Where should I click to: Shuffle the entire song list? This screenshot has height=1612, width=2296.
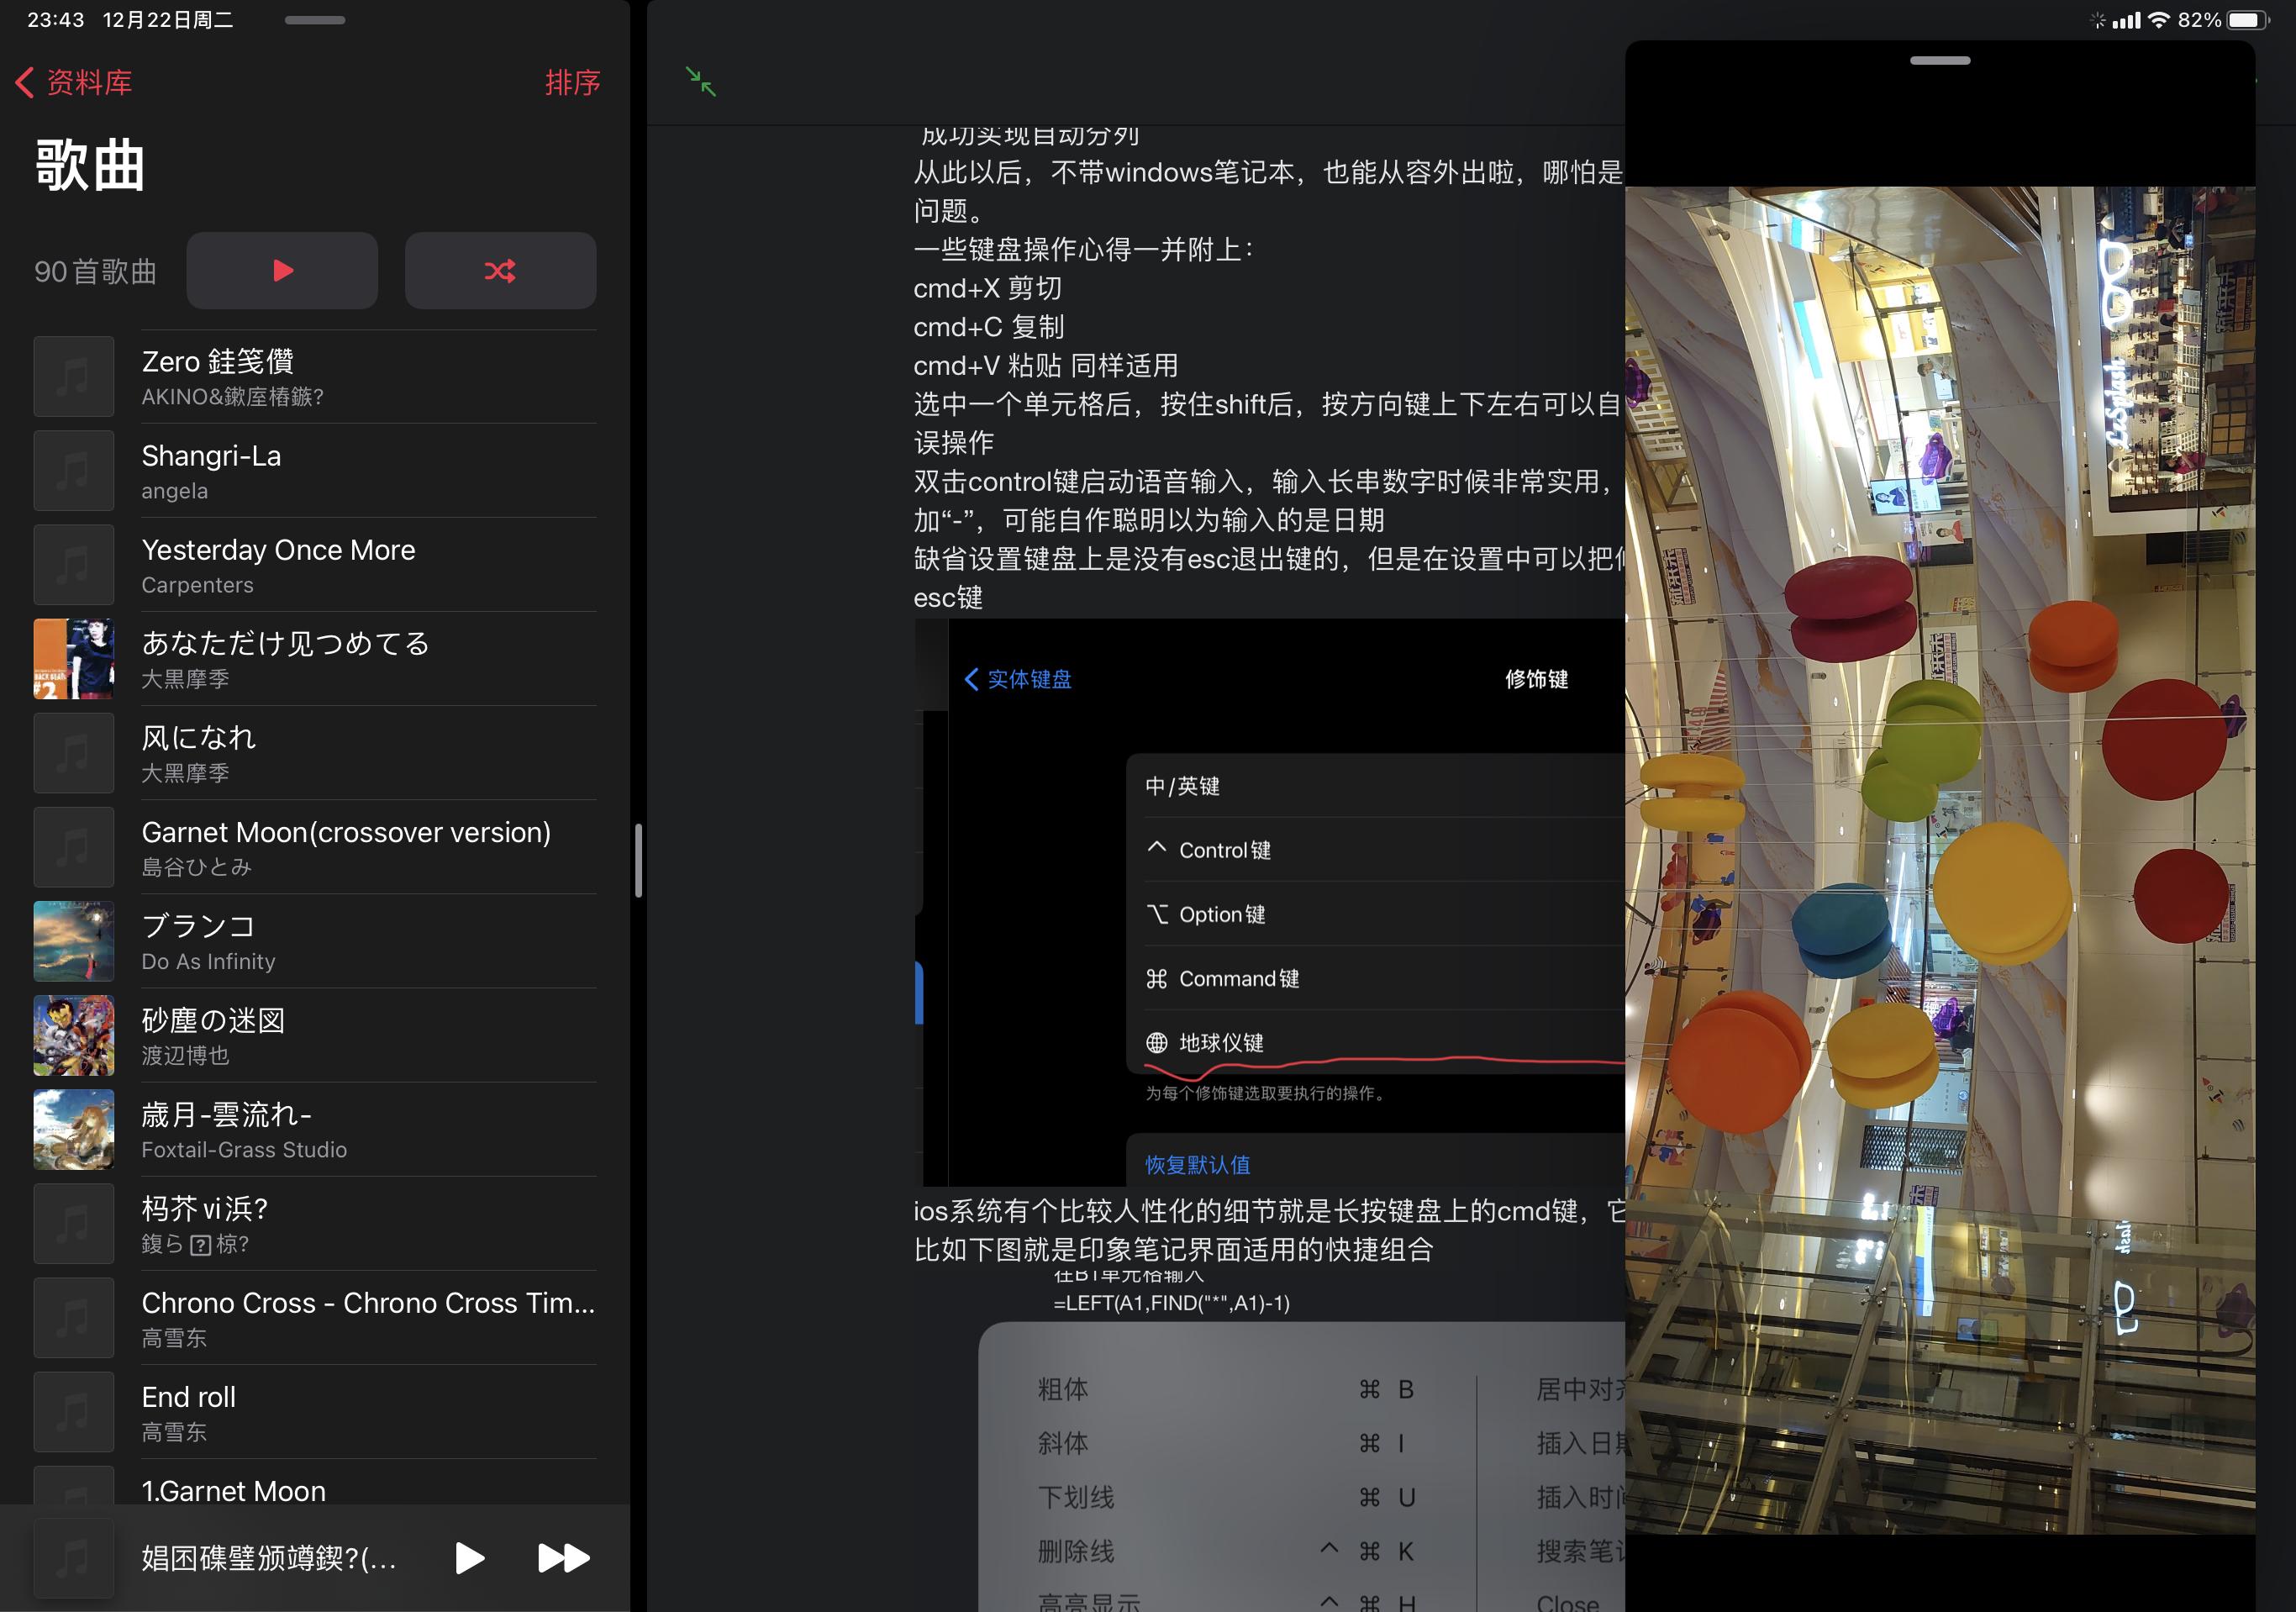click(500, 270)
